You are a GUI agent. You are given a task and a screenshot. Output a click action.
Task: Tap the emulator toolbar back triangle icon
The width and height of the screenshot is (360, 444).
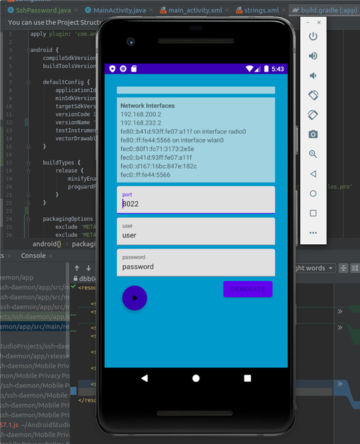(x=313, y=174)
